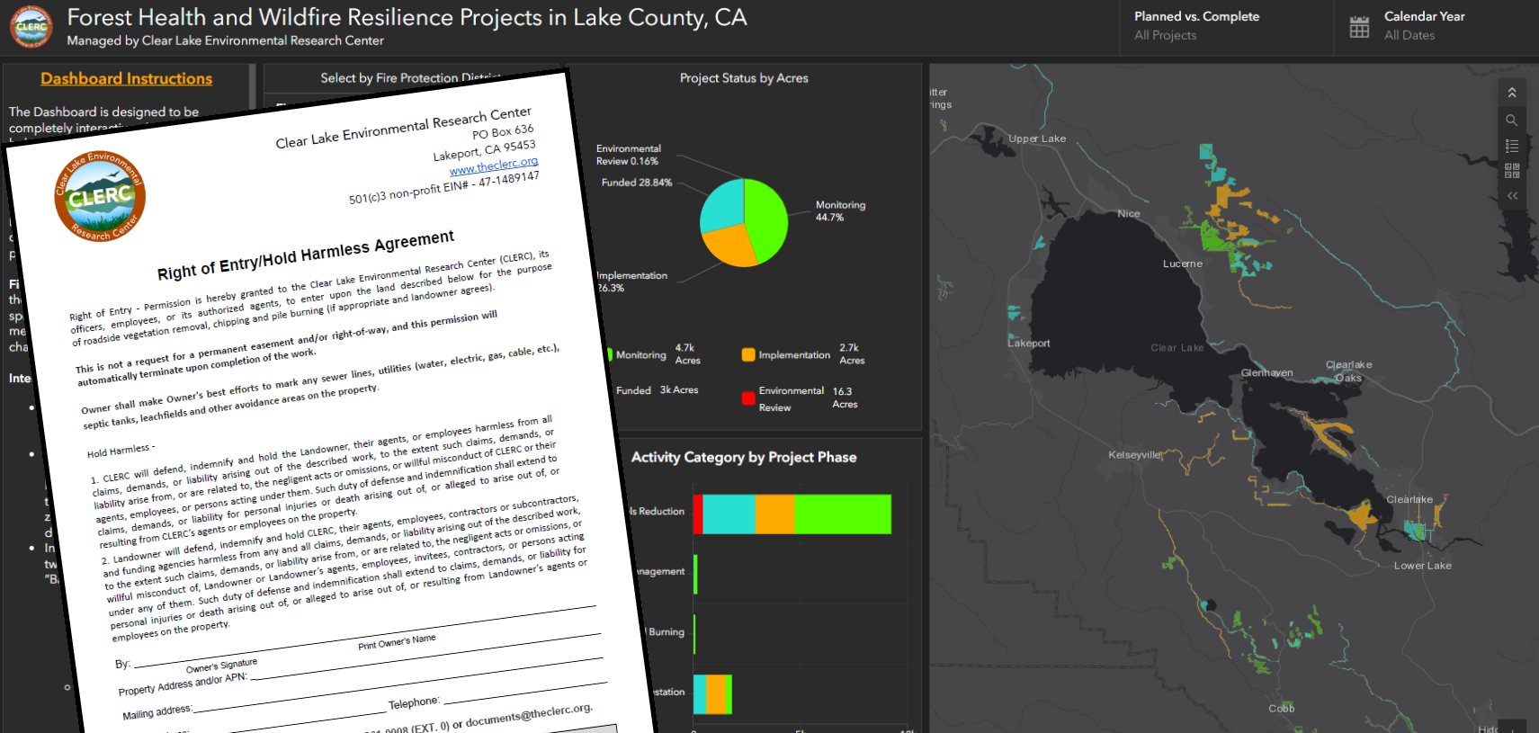Select the green Monitoring pie slice
This screenshot has height=733, width=1539.
tap(765, 217)
